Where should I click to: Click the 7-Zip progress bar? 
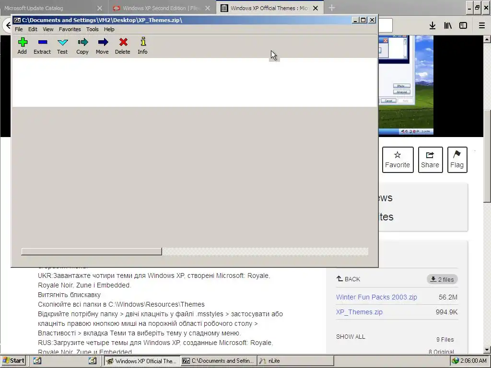point(195,251)
